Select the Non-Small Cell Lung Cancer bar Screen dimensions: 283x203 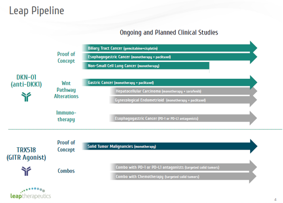click(145, 66)
